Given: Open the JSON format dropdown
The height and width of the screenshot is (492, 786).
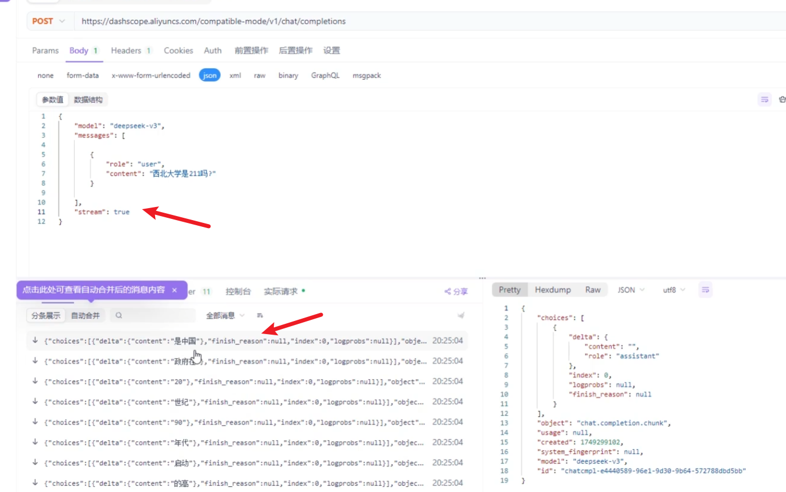Looking at the screenshot, I should 631,290.
